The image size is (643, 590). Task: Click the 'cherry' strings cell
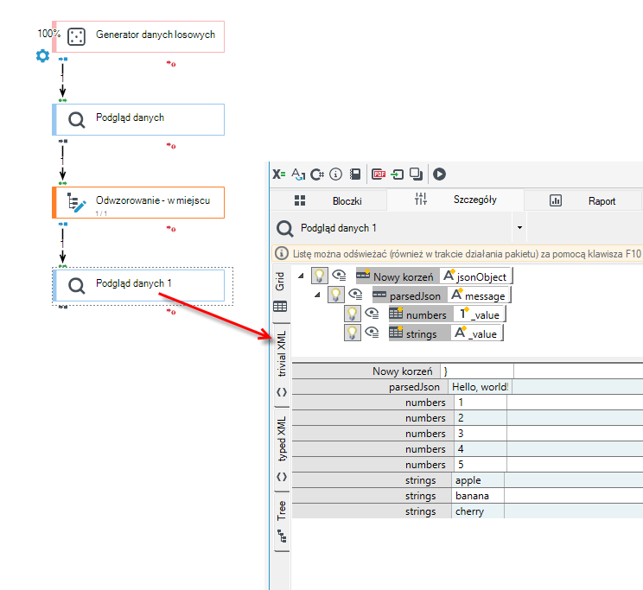click(x=478, y=511)
